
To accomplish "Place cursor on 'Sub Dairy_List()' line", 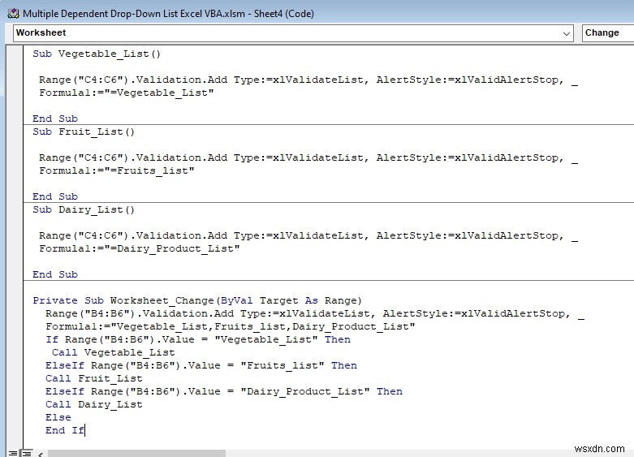I will coord(84,210).
